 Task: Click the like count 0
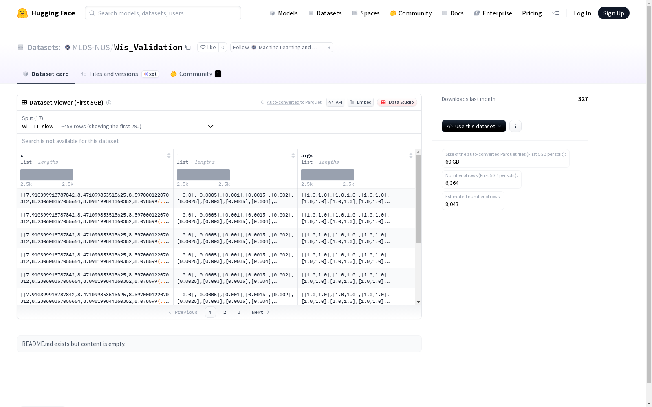pyautogui.click(x=223, y=47)
